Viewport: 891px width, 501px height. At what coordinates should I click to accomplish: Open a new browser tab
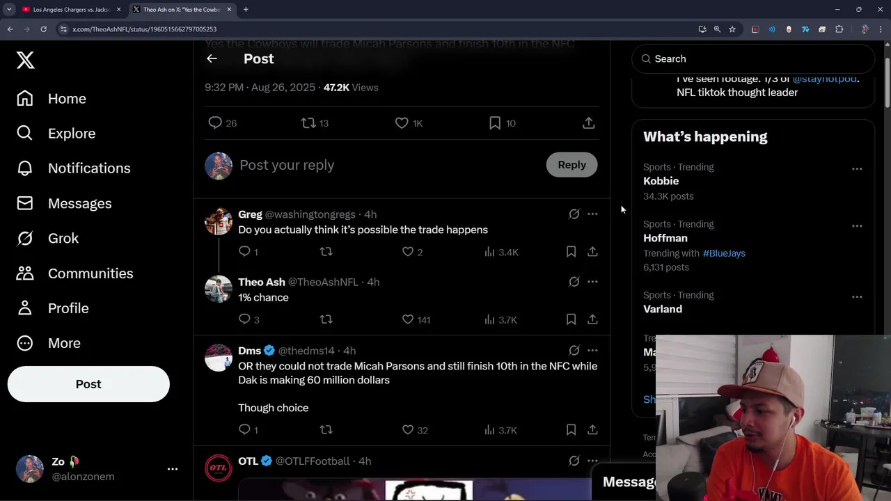tap(246, 10)
